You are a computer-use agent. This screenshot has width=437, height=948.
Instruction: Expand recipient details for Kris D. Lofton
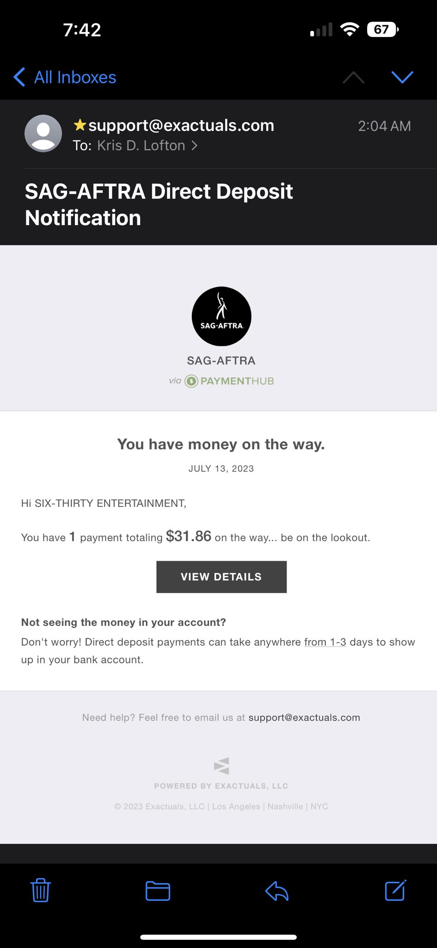(147, 146)
